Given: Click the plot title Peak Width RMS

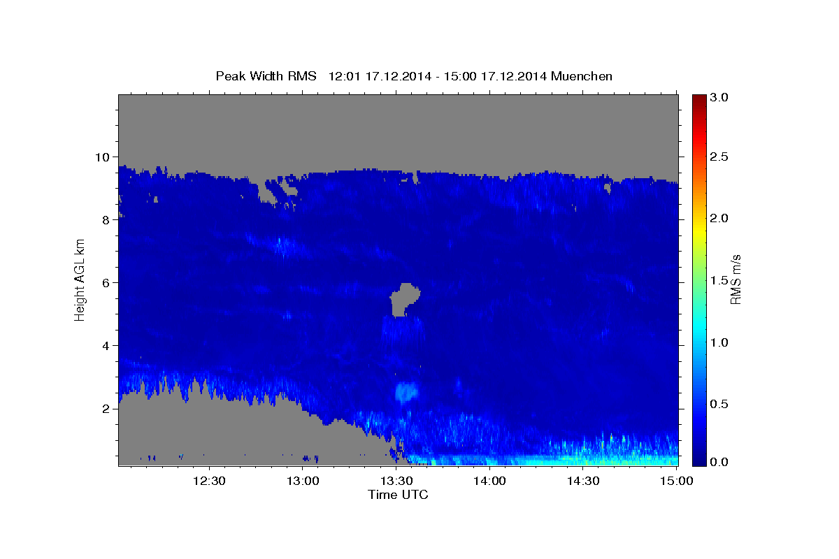Looking at the screenshot, I should pyautogui.click(x=266, y=75).
